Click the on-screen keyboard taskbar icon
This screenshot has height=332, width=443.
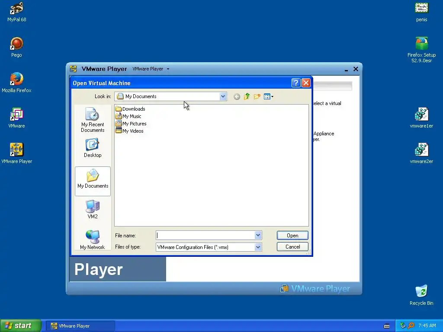(x=387, y=326)
